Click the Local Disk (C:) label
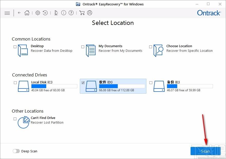Image resolution: width=226 pixels, height=159 pixels. click(x=42, y=82)
